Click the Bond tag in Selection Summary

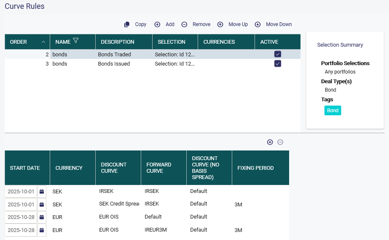[333, 111]
